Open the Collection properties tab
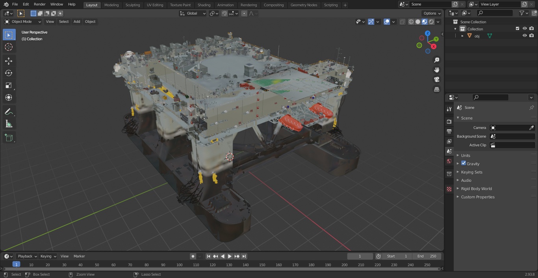538x278 pixels. [x=449, y=174]
